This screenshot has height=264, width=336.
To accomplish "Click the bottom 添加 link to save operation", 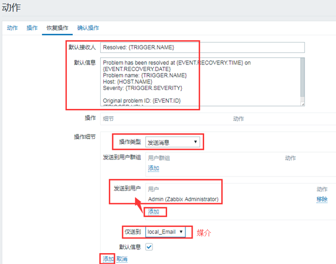I will 108,259.
